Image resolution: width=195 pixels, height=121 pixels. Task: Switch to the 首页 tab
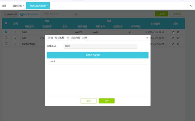[4, 6]
